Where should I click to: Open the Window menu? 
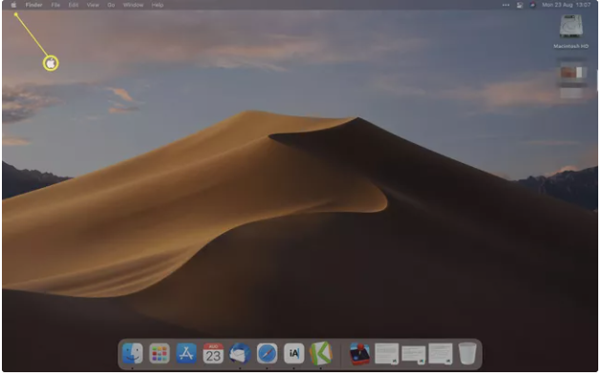tap(134, 5)
